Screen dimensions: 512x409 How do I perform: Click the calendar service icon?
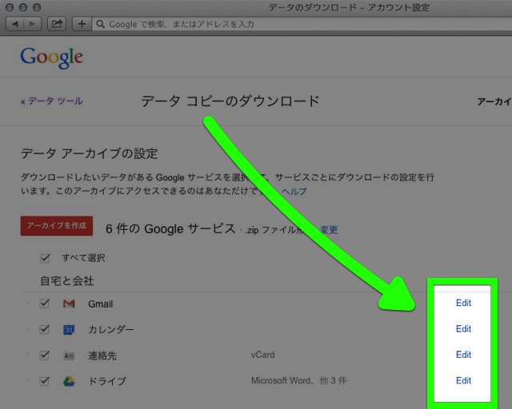click(69, 330)
